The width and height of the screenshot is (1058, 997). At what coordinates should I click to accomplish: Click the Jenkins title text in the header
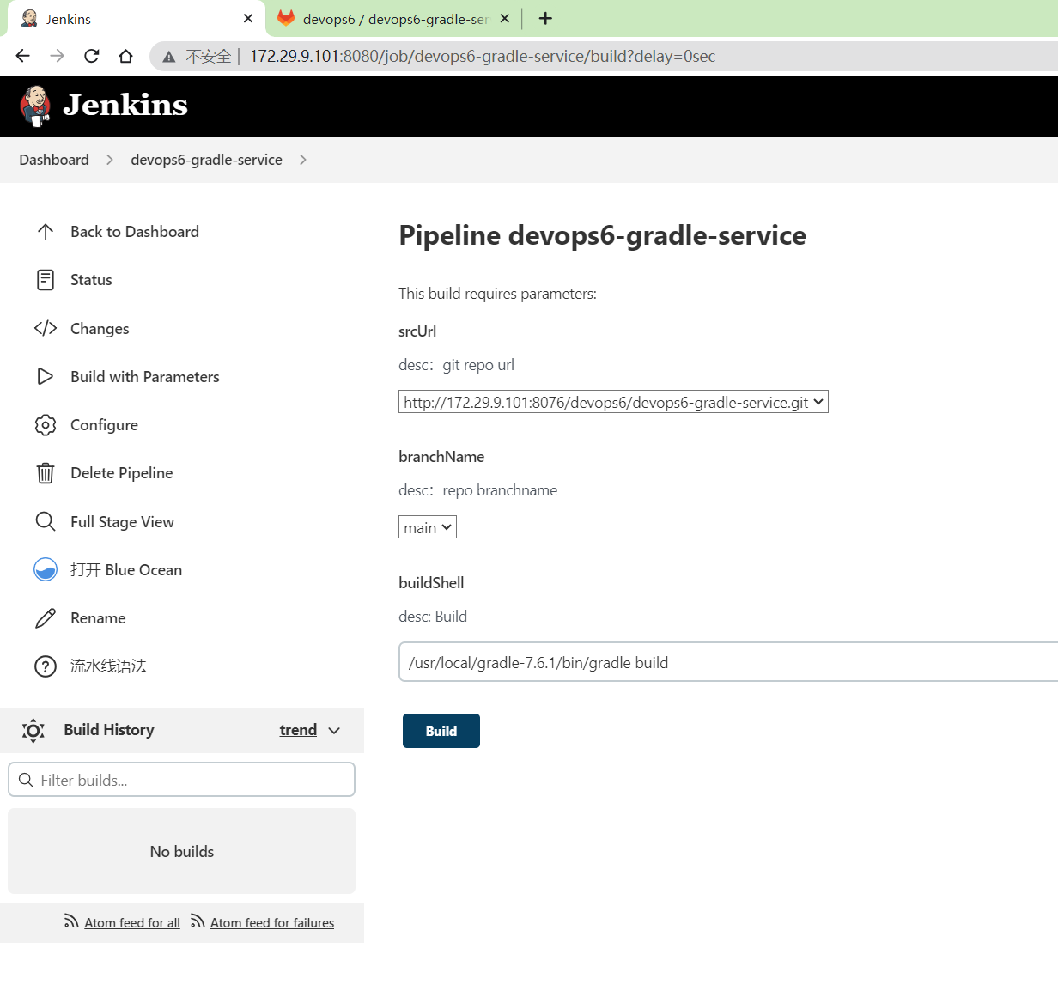125,105
